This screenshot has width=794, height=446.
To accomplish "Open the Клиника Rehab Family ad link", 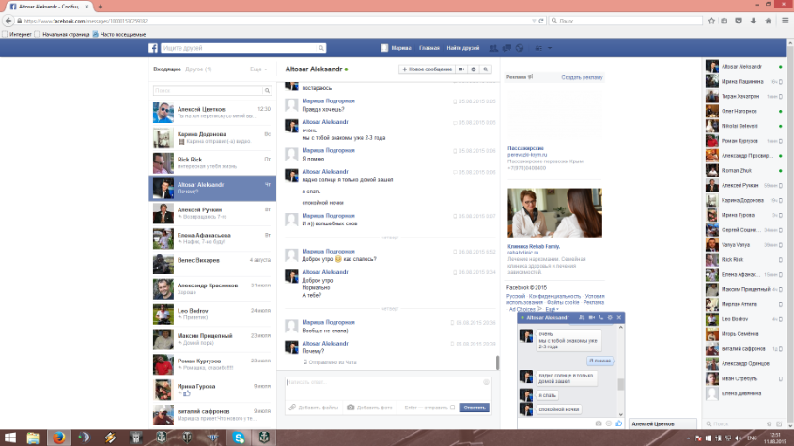I will tap(533, 247).
